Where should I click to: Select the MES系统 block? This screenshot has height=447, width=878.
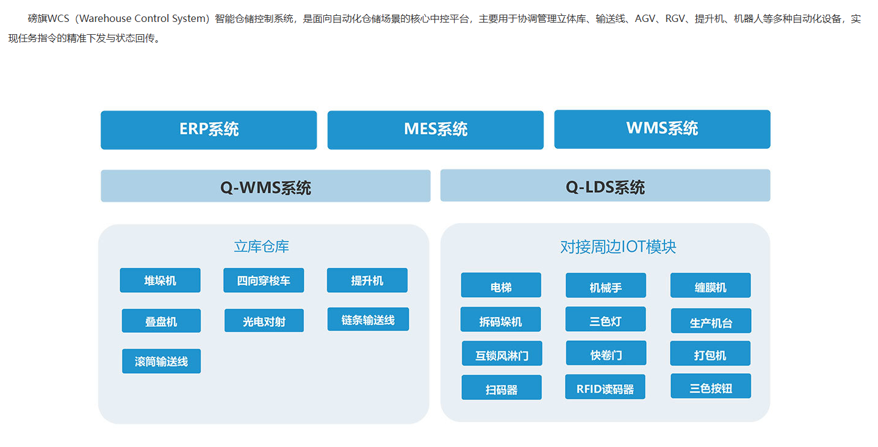pyautogui.click(x=435, y=129)
